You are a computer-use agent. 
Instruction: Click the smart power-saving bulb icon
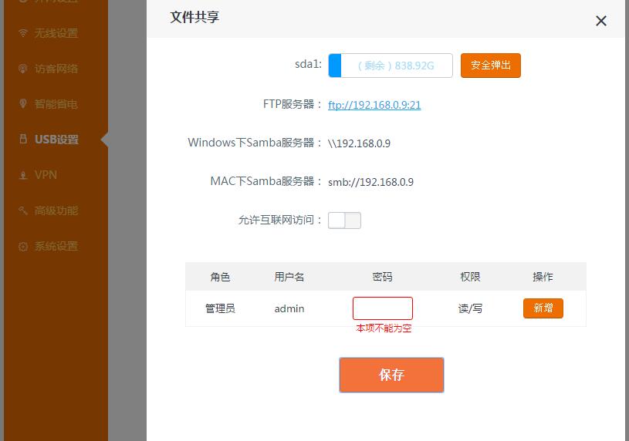coord(23,104)
